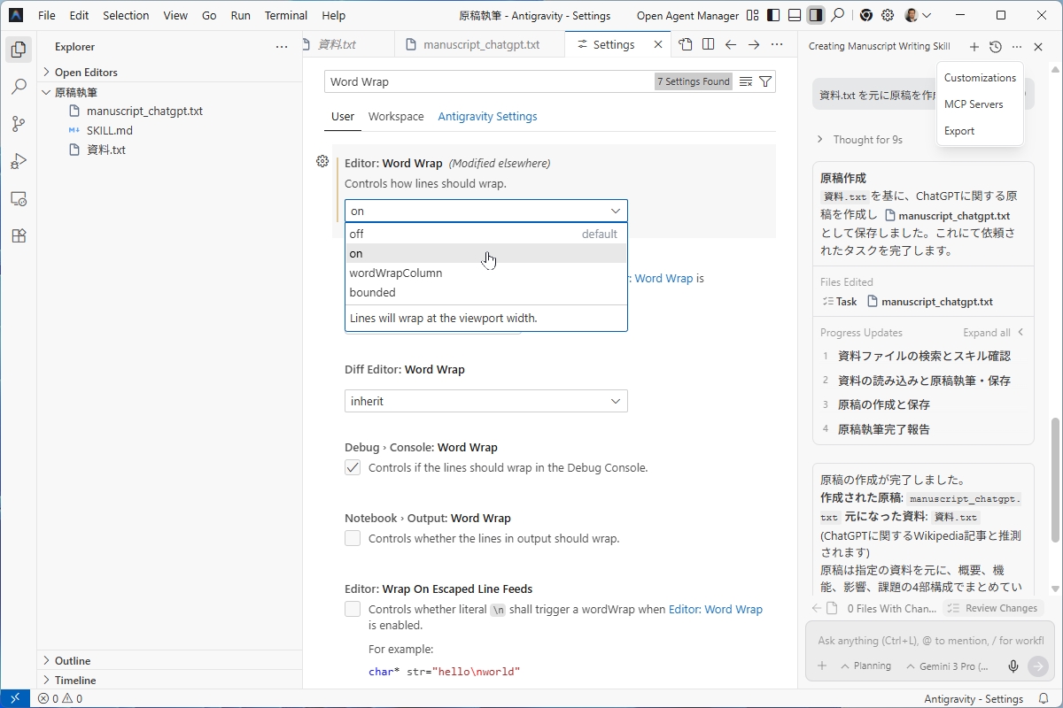The width and height of the screenshot is (1063, 708).
Task: Check Notebook Output Word Wrap checkbox
Action: pos(352,537)
